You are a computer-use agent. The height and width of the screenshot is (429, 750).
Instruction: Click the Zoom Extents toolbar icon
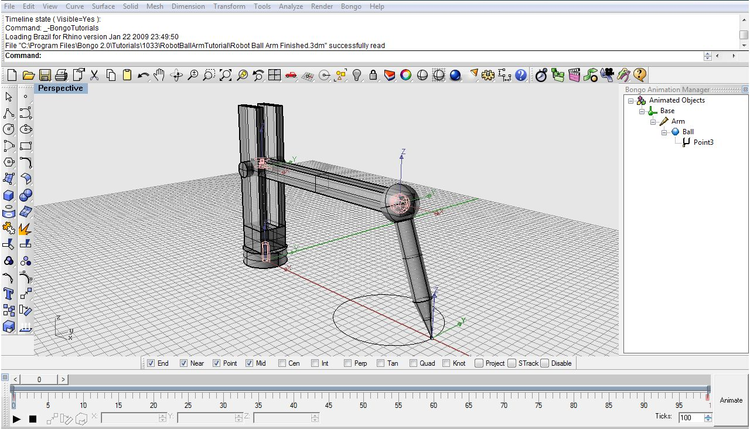point(226,75)
